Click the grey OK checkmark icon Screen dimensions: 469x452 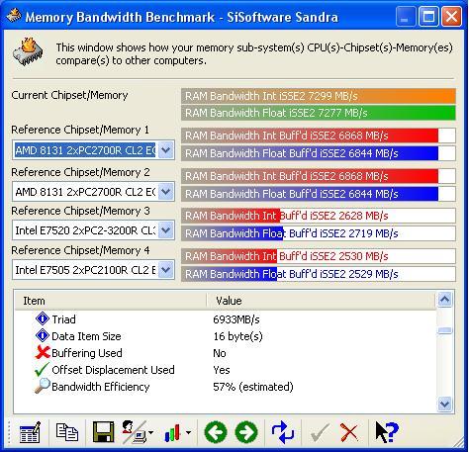(x=320, y=432)
